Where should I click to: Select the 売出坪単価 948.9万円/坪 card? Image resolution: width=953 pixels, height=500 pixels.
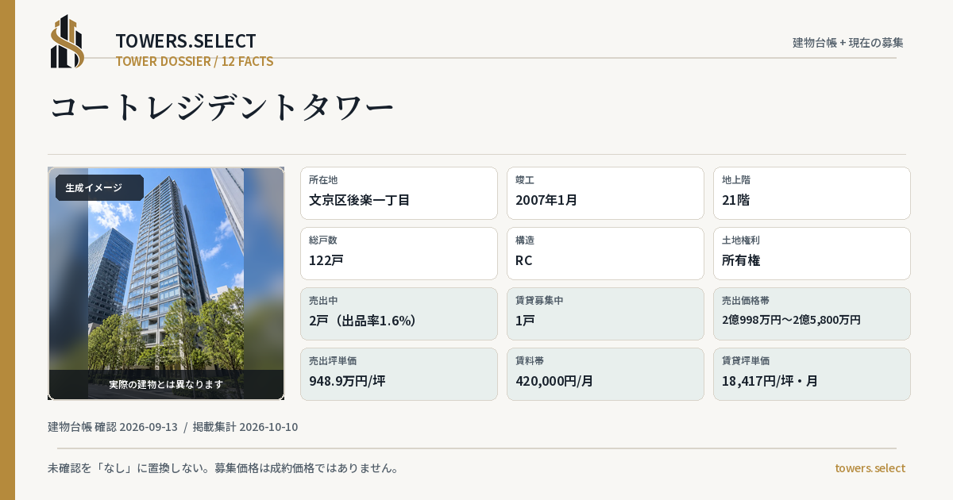399,374
